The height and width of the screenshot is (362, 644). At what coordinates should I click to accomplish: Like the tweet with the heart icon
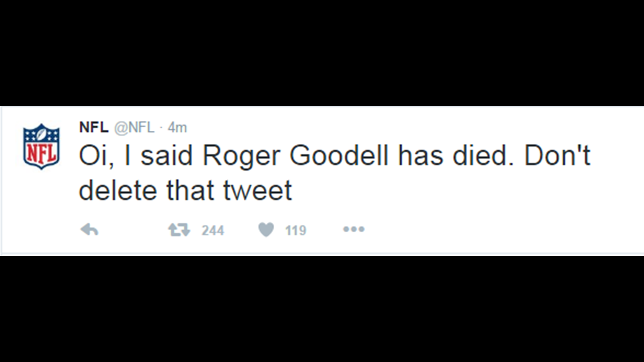pyautogui.click(x=266, y=230)
